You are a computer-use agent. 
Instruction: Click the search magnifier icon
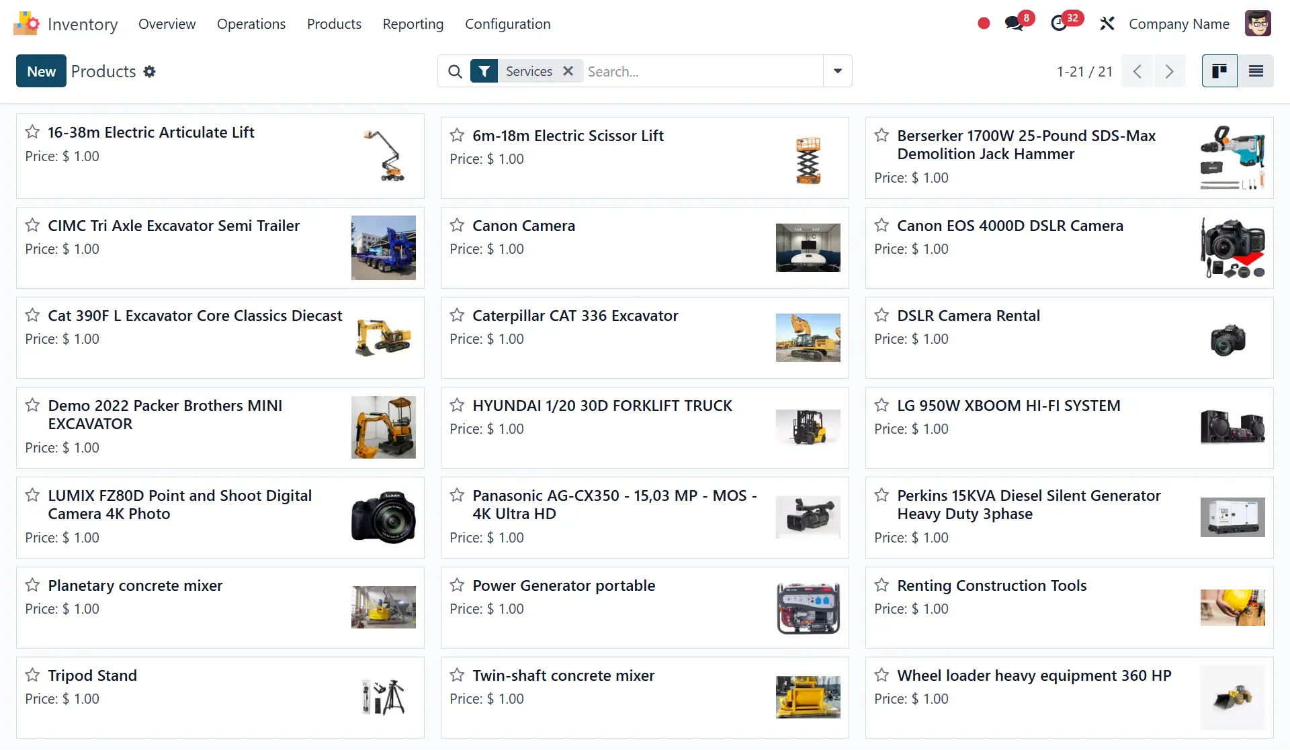tap(455, 71)
